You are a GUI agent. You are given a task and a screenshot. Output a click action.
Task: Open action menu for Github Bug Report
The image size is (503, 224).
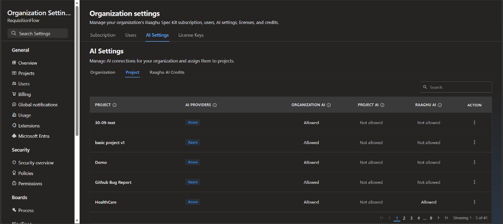coord(475,182)
